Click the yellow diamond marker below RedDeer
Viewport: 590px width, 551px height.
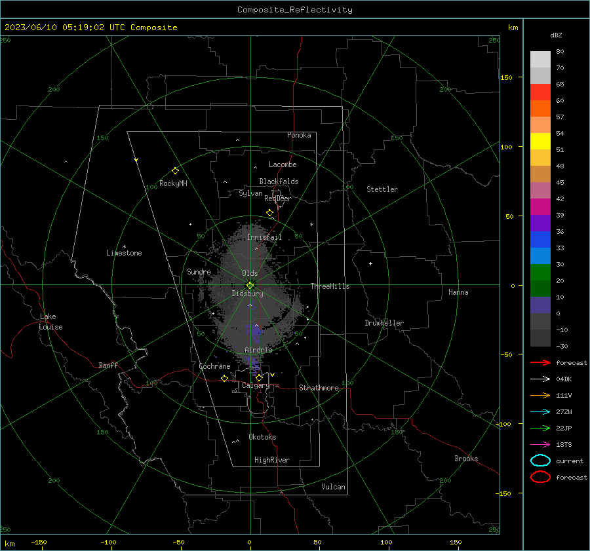pos(270,213)
